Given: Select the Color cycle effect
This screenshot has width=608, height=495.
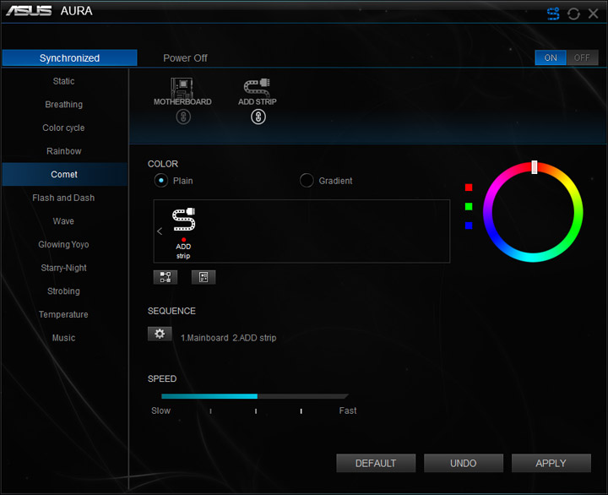Looking at the screenshot, I should click(64, 128).
